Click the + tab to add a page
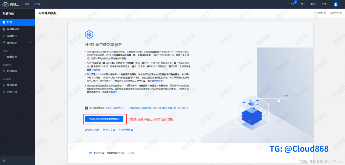Image resolution: width=345 pixels, height=165 pixels. (x=50, y=4)
